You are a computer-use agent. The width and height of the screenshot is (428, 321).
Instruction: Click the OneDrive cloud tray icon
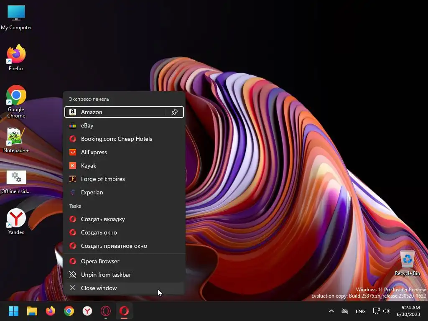(x=345, y=311)
